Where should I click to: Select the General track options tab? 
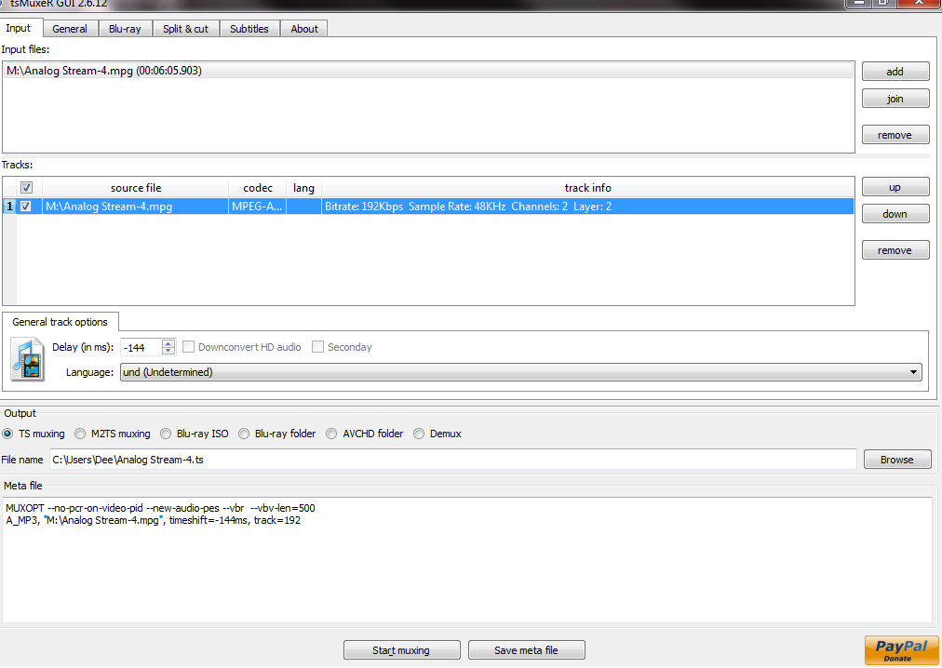point(61,322)
